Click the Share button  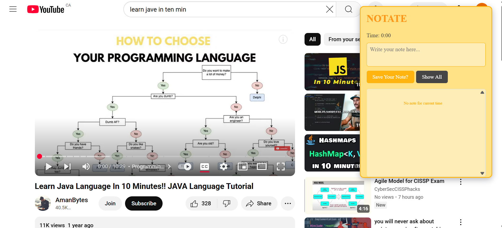259,203
